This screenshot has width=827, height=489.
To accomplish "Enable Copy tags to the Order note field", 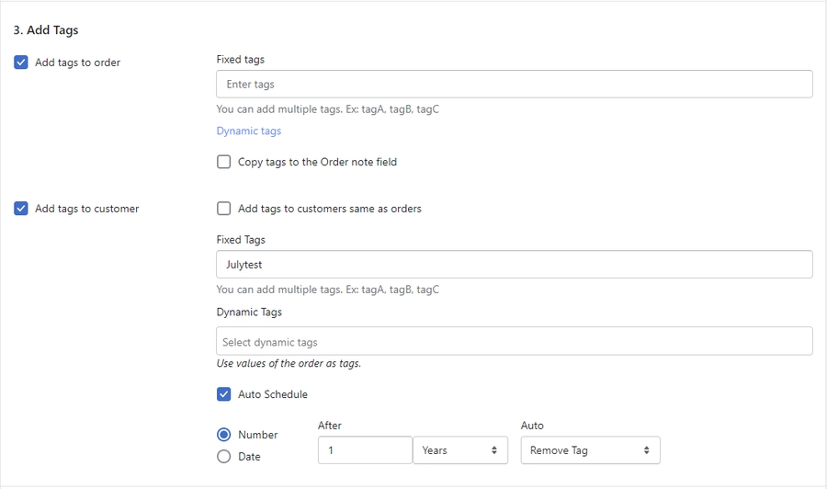I will [224, 162].
